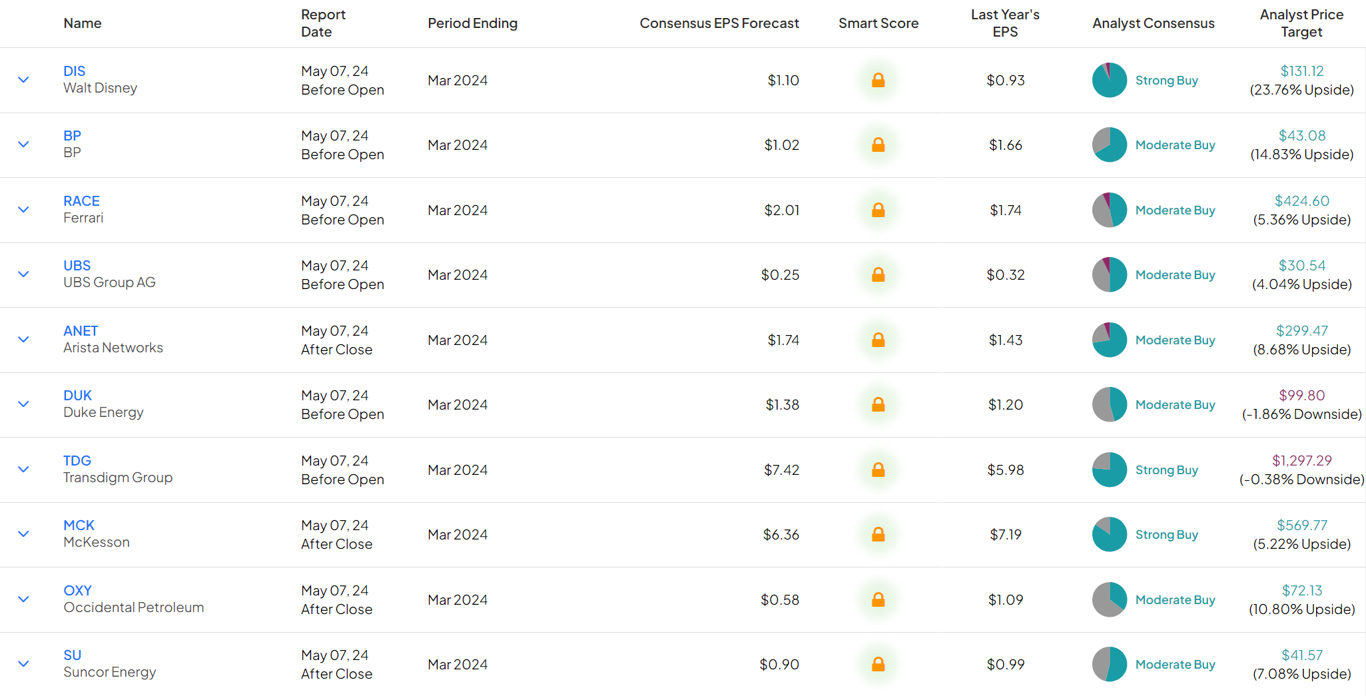Click the $72.13 price target for Occidental
The image size is (1366, 696).
point(1302,591)
